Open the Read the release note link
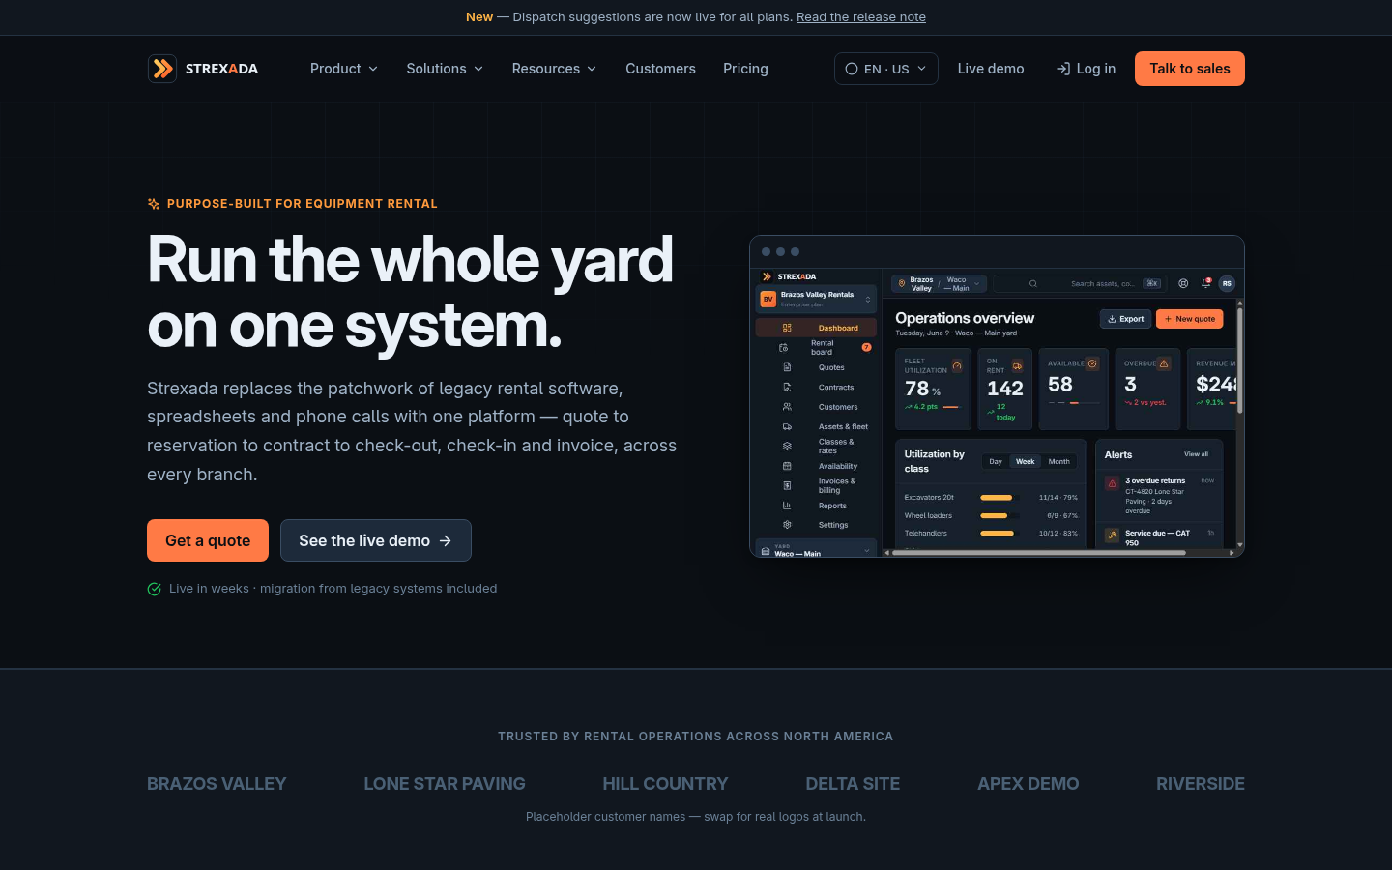 861,16
